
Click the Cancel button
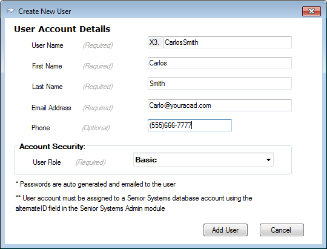pyautogui.click(x=282, y=230)
